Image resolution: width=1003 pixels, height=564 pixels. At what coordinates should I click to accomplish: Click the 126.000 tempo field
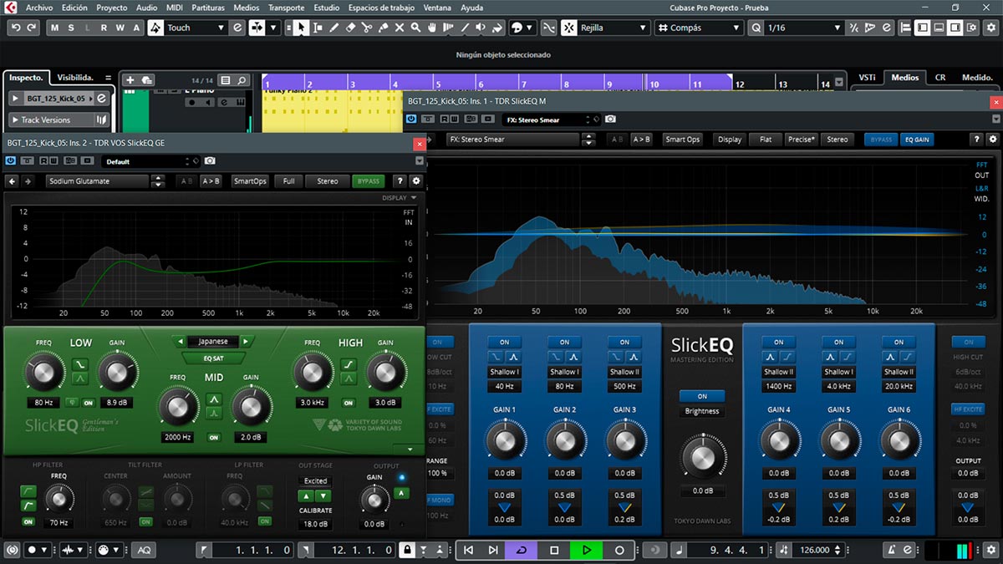point(815,550)
